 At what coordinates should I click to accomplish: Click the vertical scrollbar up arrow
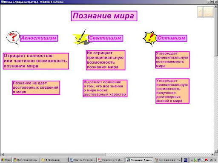pyautogui.click(x=216, y=6)
